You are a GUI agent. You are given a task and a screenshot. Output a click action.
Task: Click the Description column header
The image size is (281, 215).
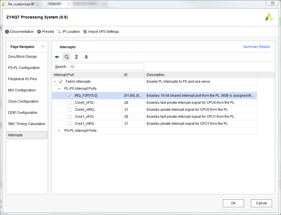pyautogui.click(x=201, y=75)
